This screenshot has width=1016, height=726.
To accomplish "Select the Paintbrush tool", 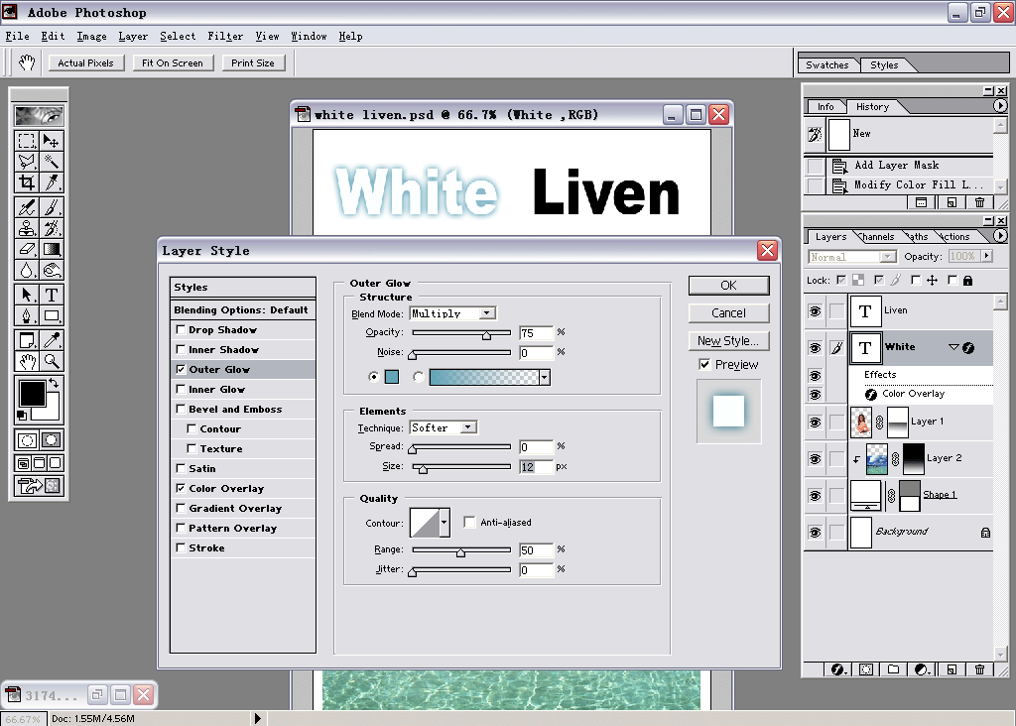I will pyautogui.click(x=52, y=207).
